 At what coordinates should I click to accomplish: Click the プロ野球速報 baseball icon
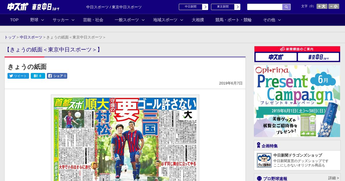point(259,178)
